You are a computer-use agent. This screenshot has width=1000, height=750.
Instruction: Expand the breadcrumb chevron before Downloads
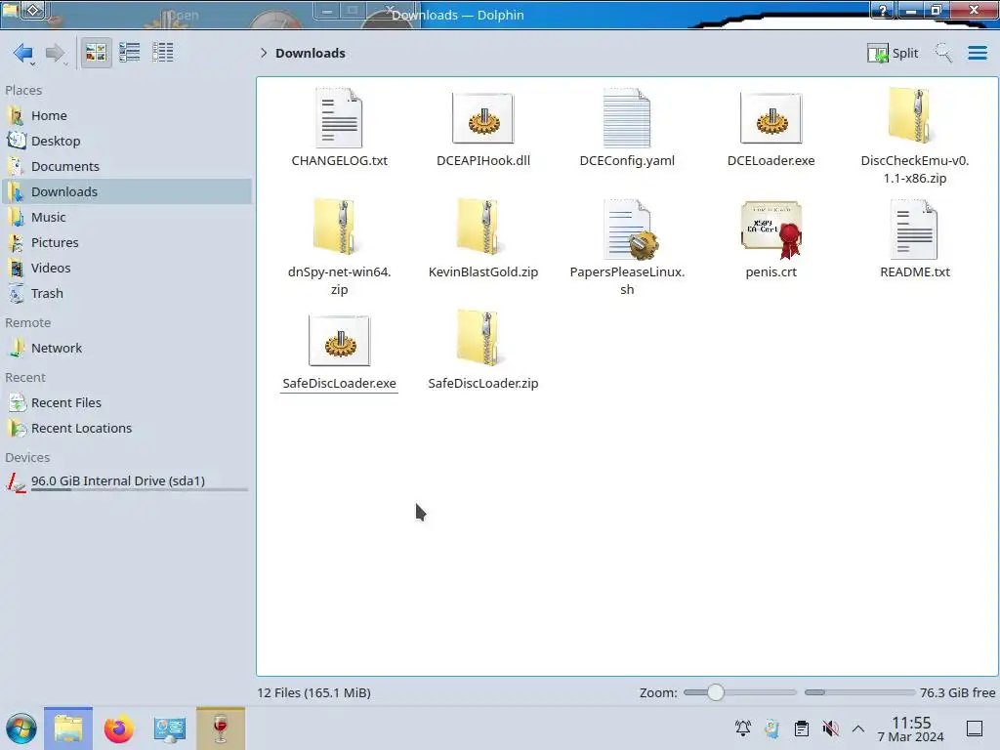point(264,53)
